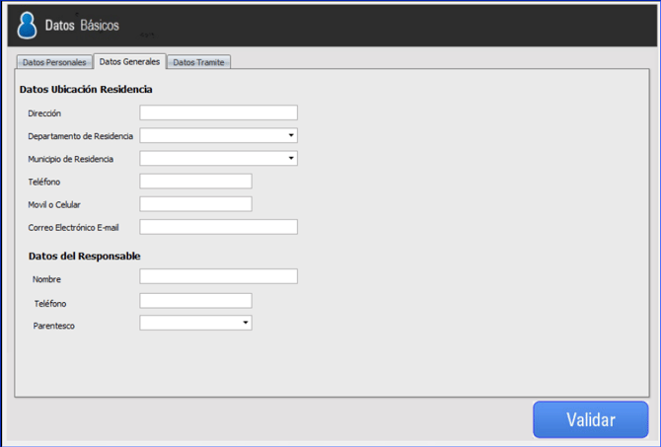Click the Dirección input field

coord(218,113)
